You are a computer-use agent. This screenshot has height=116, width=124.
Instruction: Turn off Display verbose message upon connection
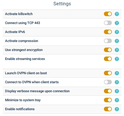pyautogui.click(x=108, y=91)
